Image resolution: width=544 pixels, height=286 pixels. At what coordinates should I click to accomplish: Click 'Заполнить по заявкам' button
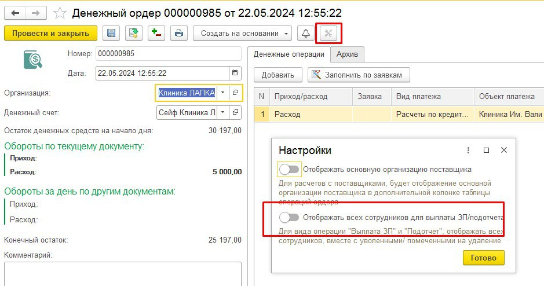[x=359, y=75]
